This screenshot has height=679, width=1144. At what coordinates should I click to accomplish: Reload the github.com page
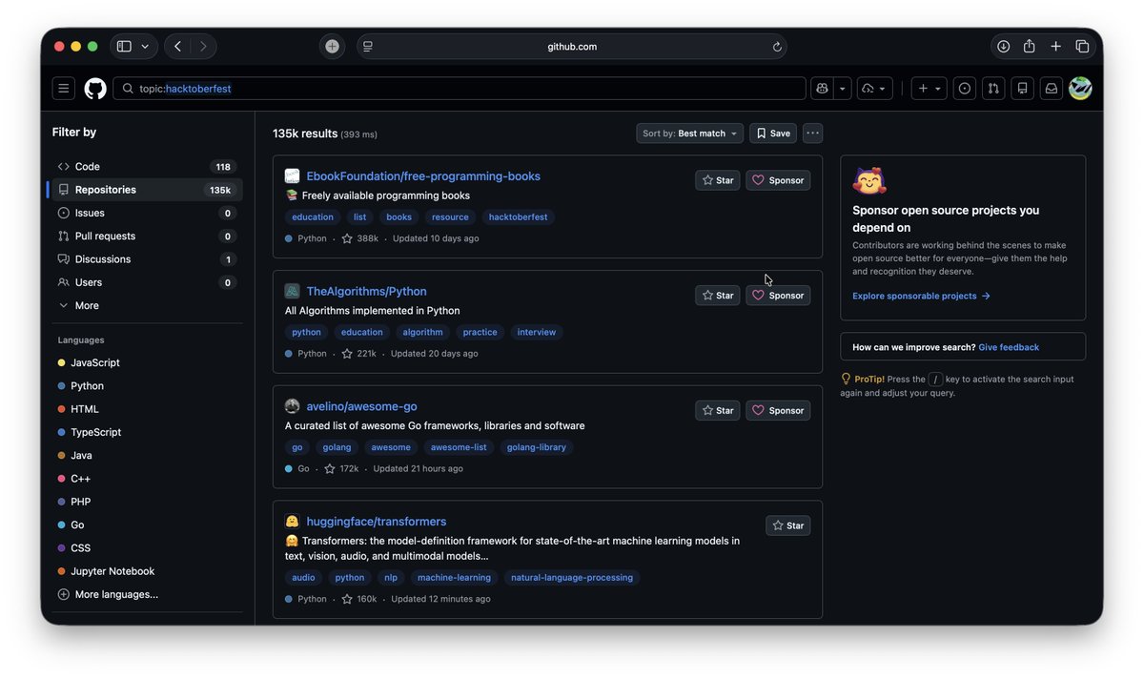pyautogui.click(x=777, y=47)
